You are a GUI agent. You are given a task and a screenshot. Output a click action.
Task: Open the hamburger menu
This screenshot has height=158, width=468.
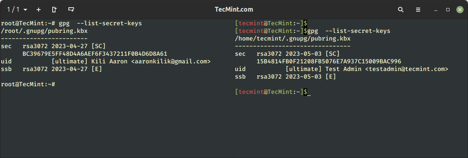(x=418, y=10)
